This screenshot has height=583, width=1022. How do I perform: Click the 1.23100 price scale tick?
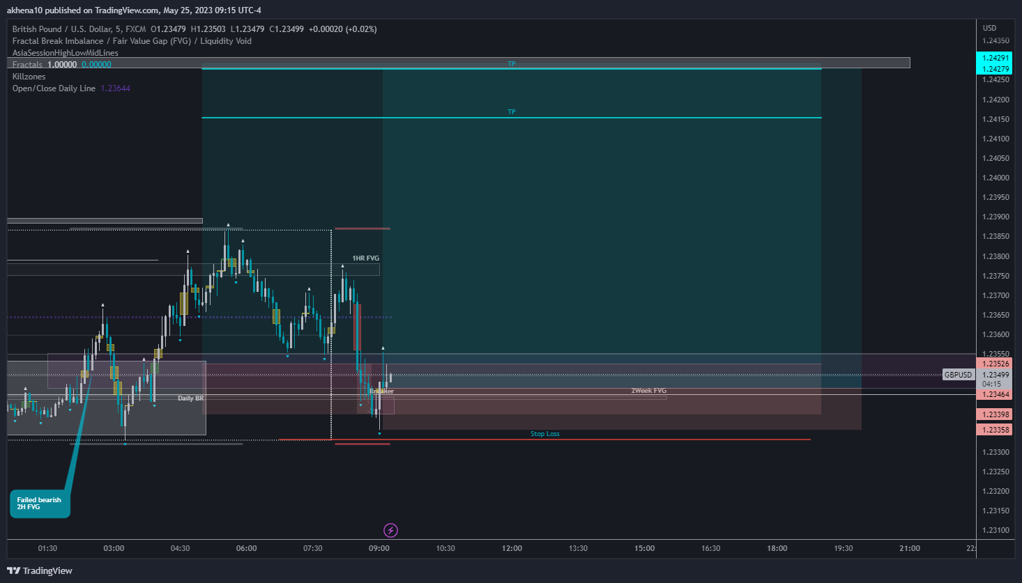point(996,530)
